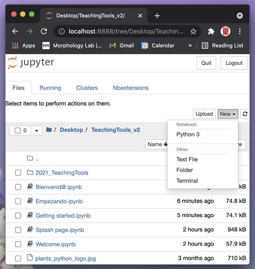Open the Apps grid bookmark
255x269 pixels.
tap(24, 46)
